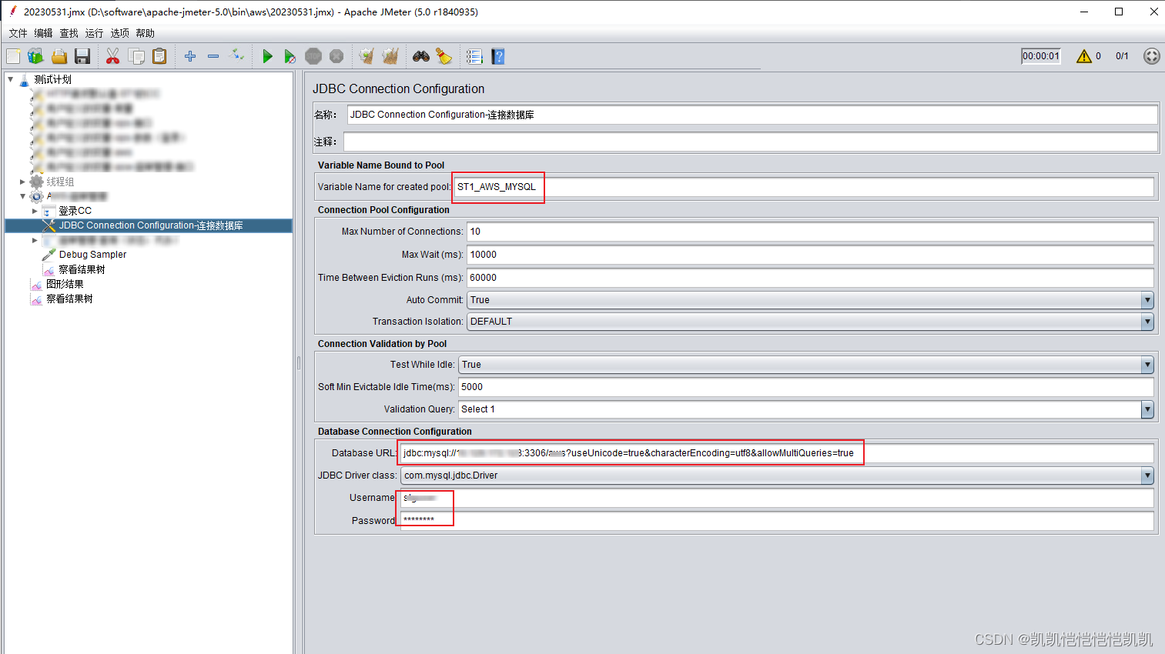Screen dimensions: 1165x654
Task: Click the Variable Name for created pool field
Action: point(804,187)
